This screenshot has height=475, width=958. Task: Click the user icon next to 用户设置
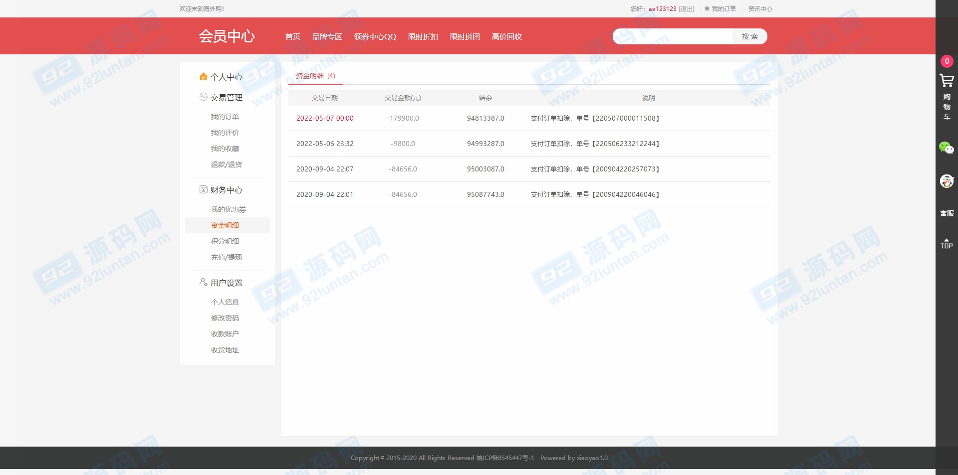[x=203, y=282]
